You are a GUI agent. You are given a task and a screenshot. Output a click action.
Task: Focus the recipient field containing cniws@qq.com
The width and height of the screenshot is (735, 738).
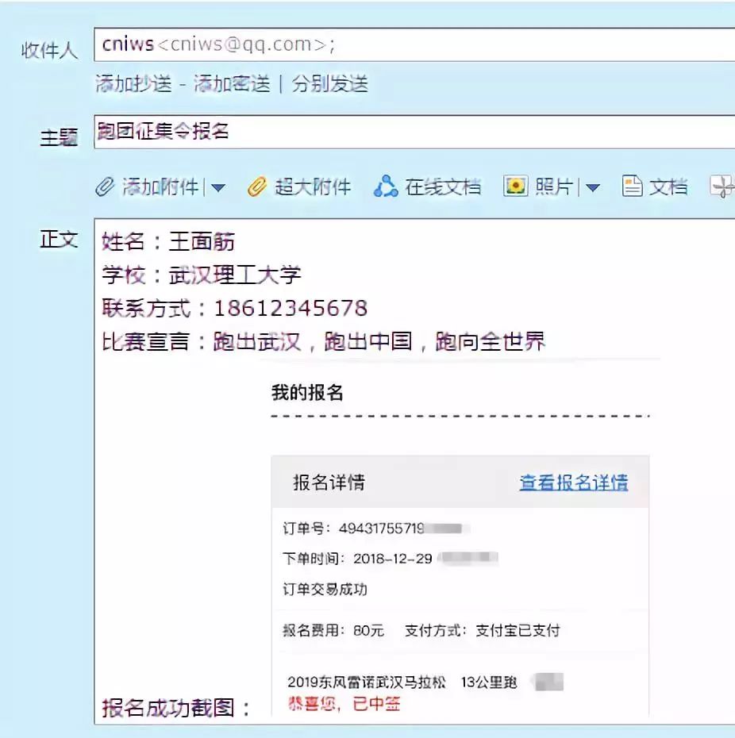(x=414, y=44)
